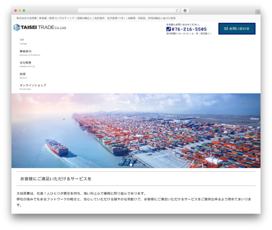Open the お問い合わせ contact button
Viewport: 272px width, 230px height.
tap(237, 29)
